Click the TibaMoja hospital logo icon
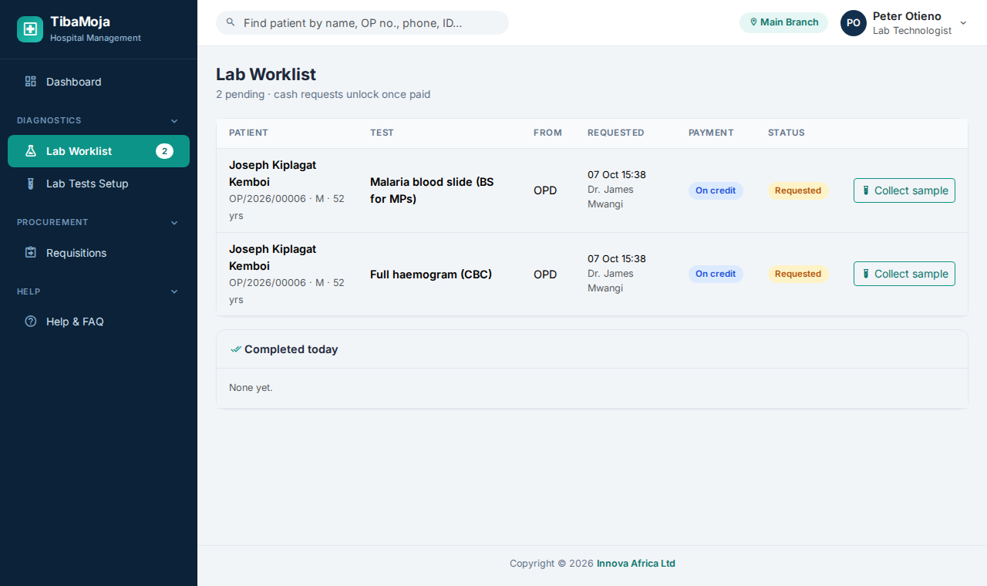Viewport: 987px width, 586px height. (30, 29)
